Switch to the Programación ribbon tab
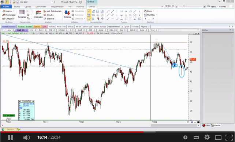Image resolution: width=235 pixels, height=142 pixels. pos(57,7)
